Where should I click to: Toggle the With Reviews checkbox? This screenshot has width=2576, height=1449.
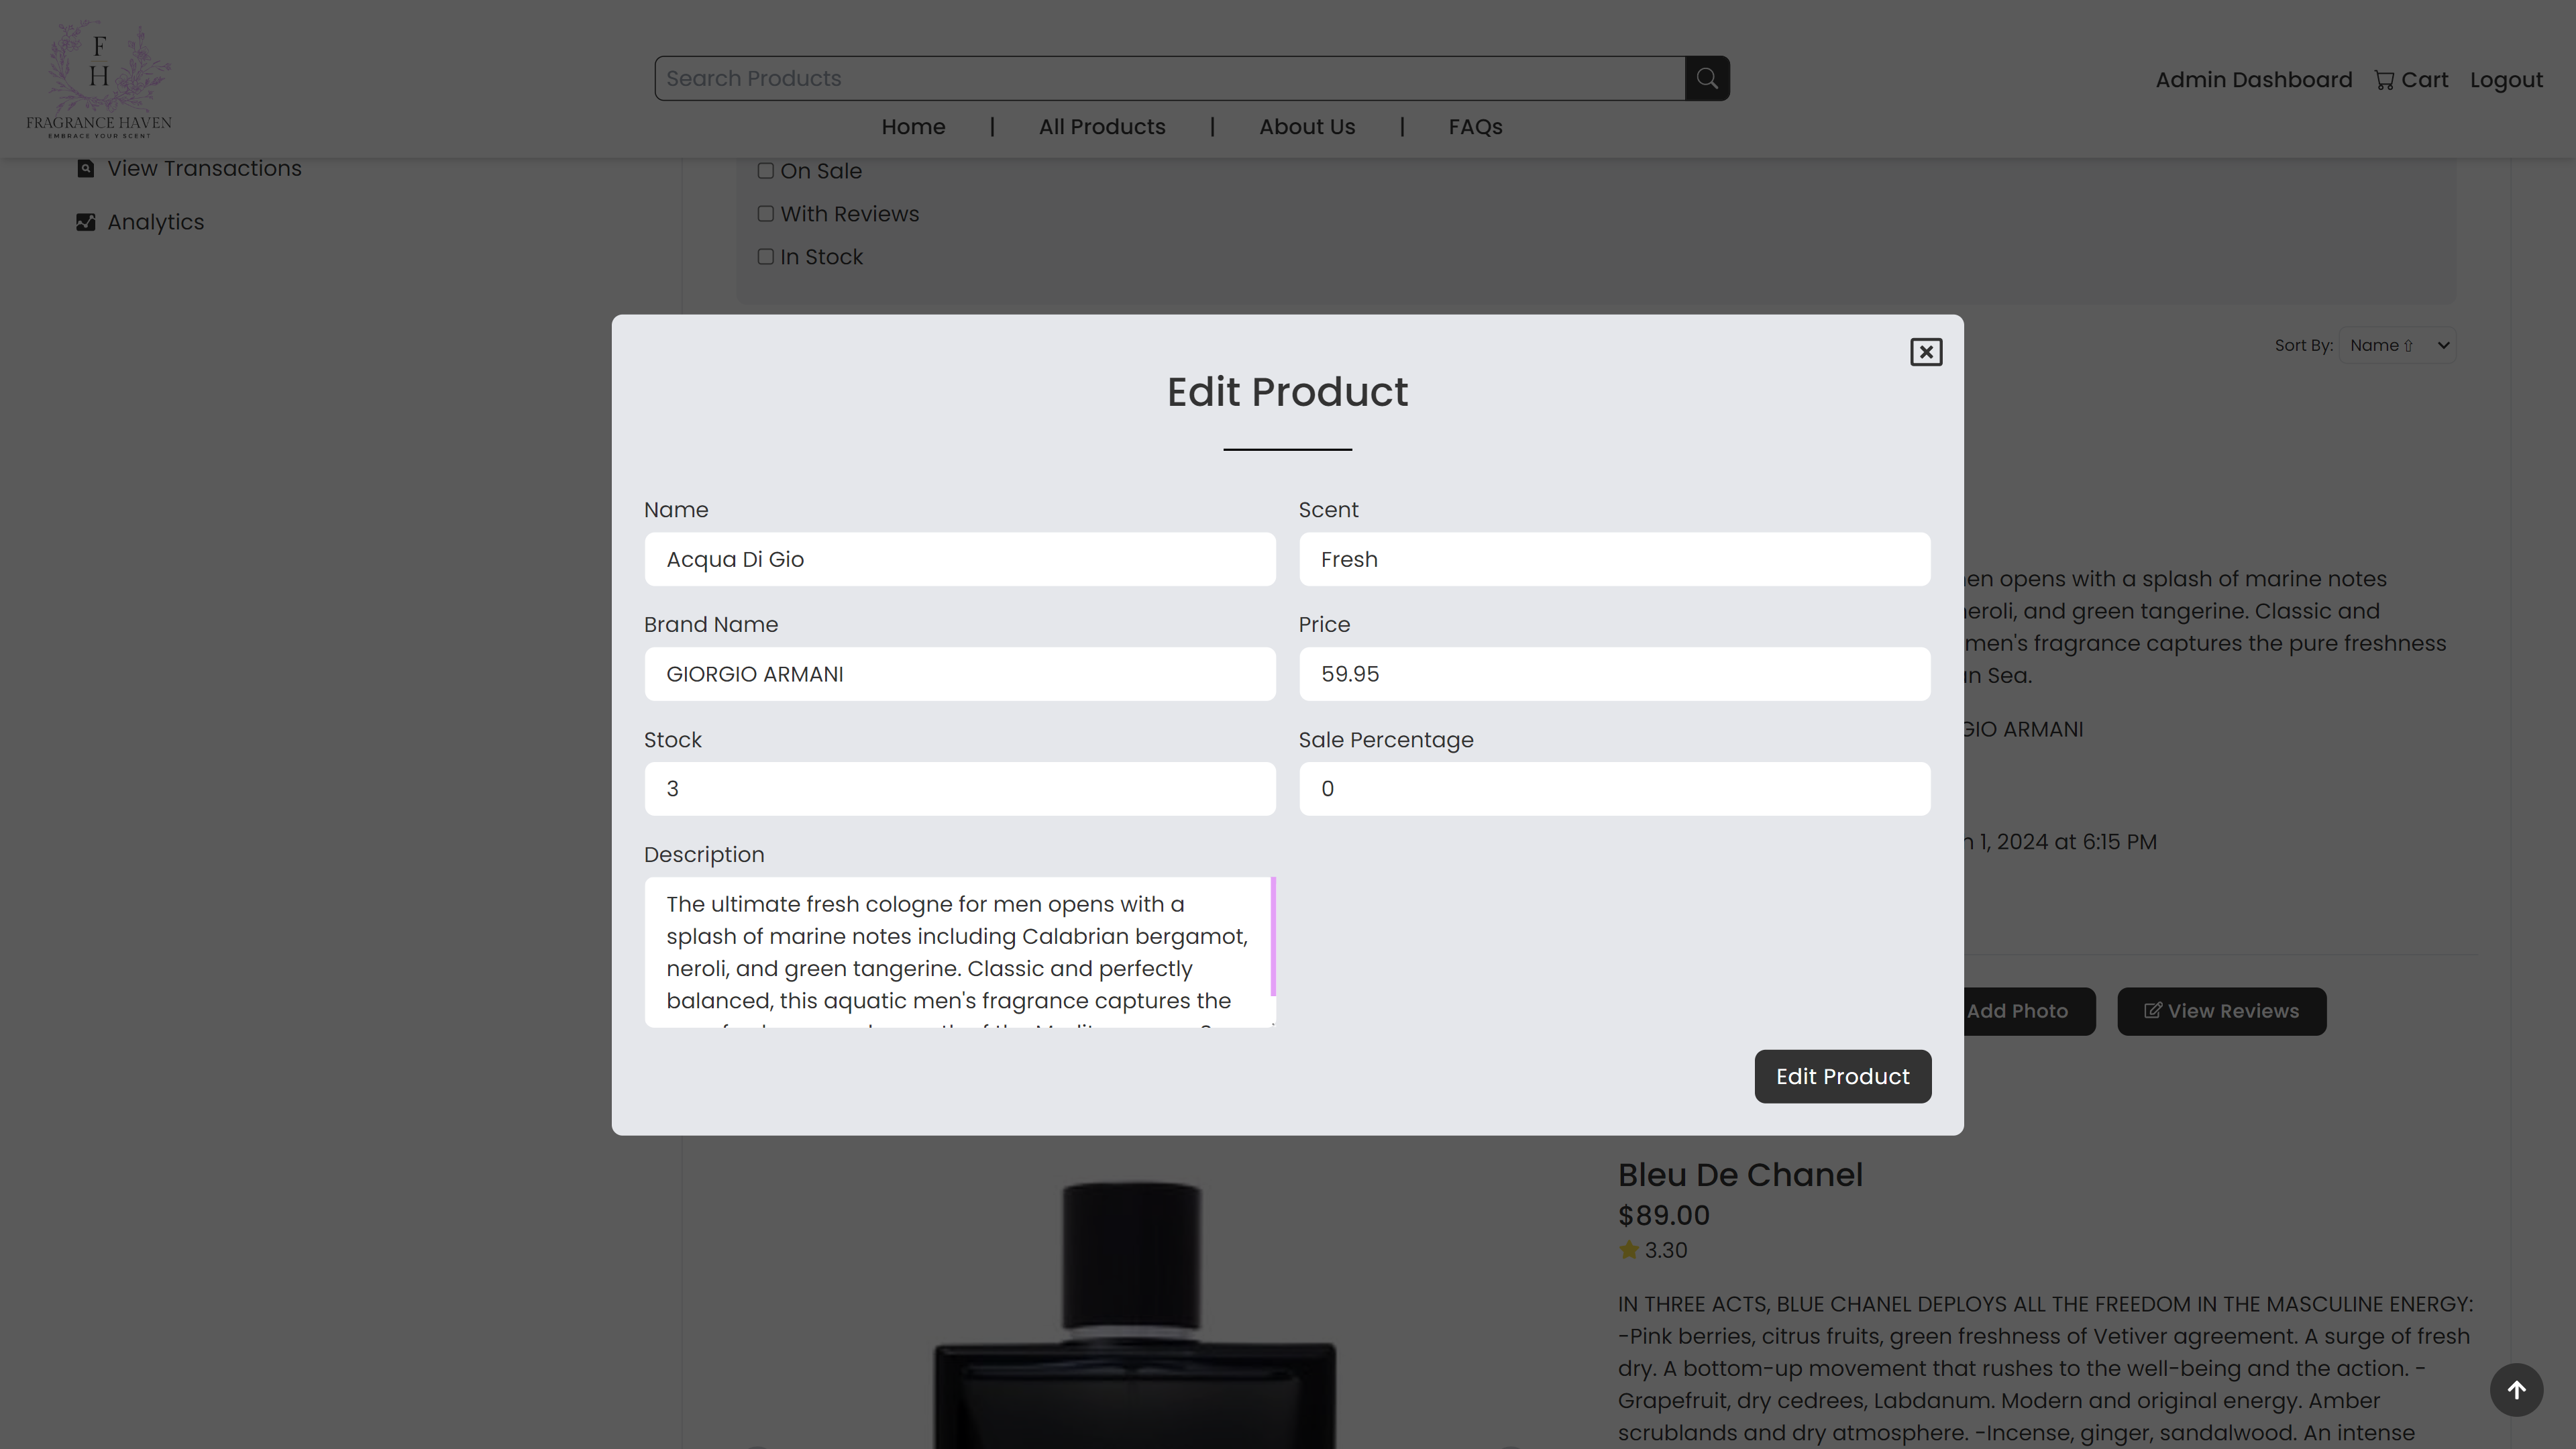point(766,214)
